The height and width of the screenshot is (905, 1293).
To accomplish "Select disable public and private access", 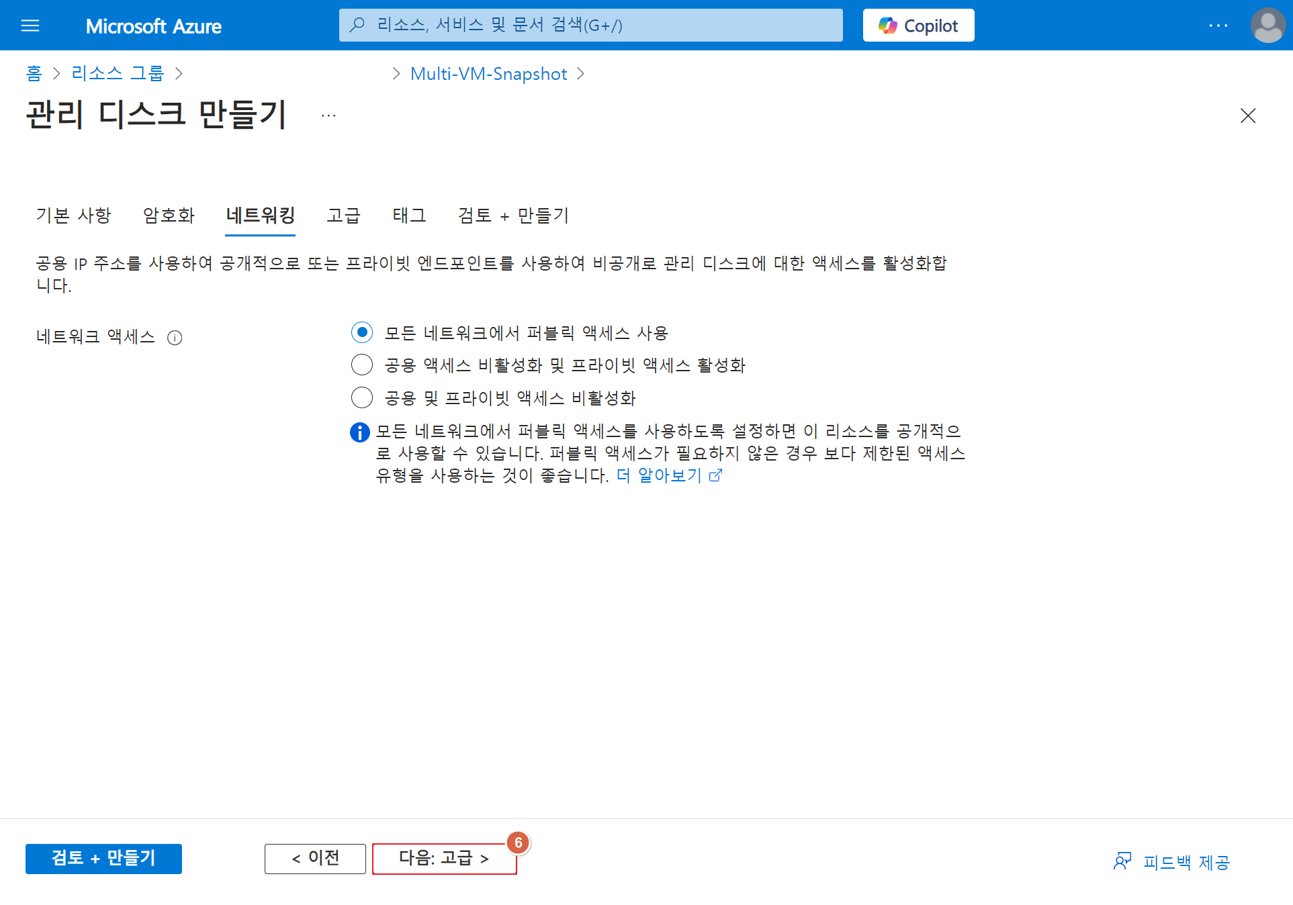I will pyautogui.click(x=362, y=397).
